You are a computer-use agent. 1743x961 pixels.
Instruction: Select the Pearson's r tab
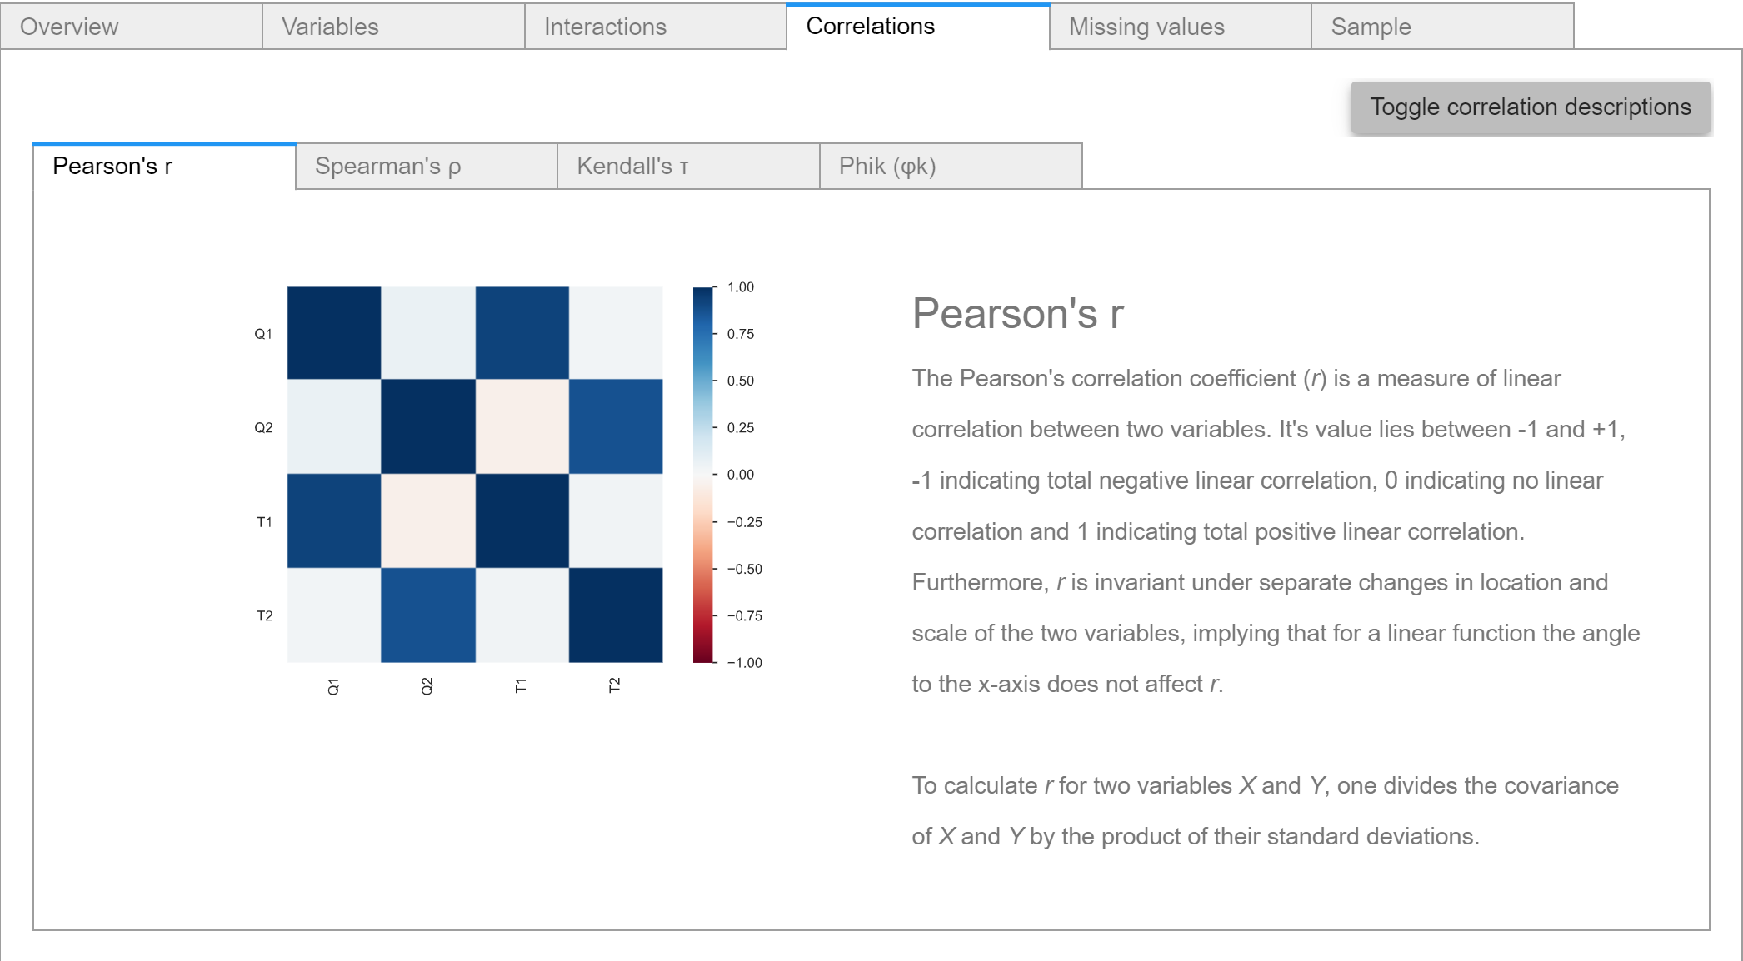point(164,167)
